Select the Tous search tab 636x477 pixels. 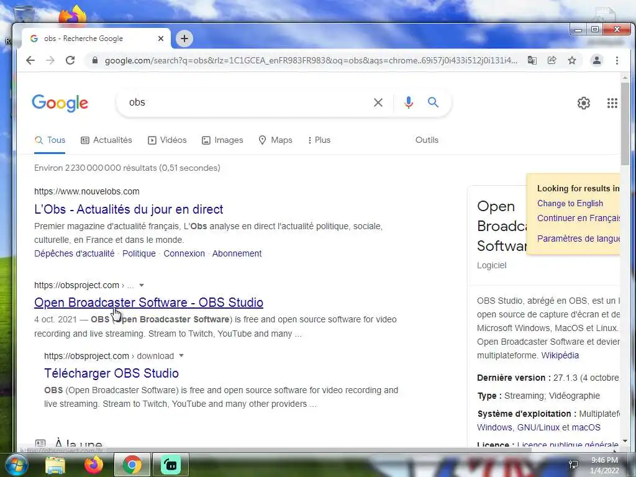tap(50, 140)
